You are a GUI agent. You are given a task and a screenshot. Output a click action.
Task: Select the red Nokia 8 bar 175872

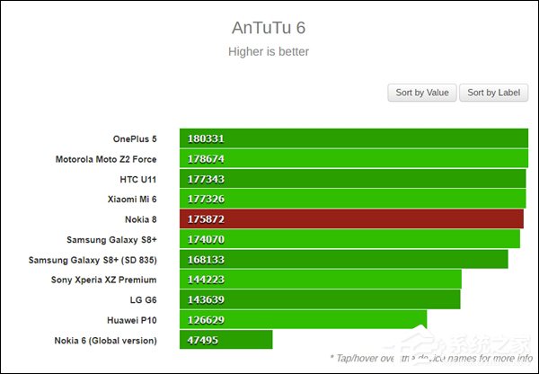coord(351,218)
